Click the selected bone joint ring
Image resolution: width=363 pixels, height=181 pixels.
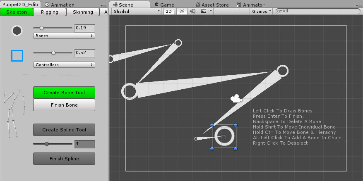tap(224, 136)
